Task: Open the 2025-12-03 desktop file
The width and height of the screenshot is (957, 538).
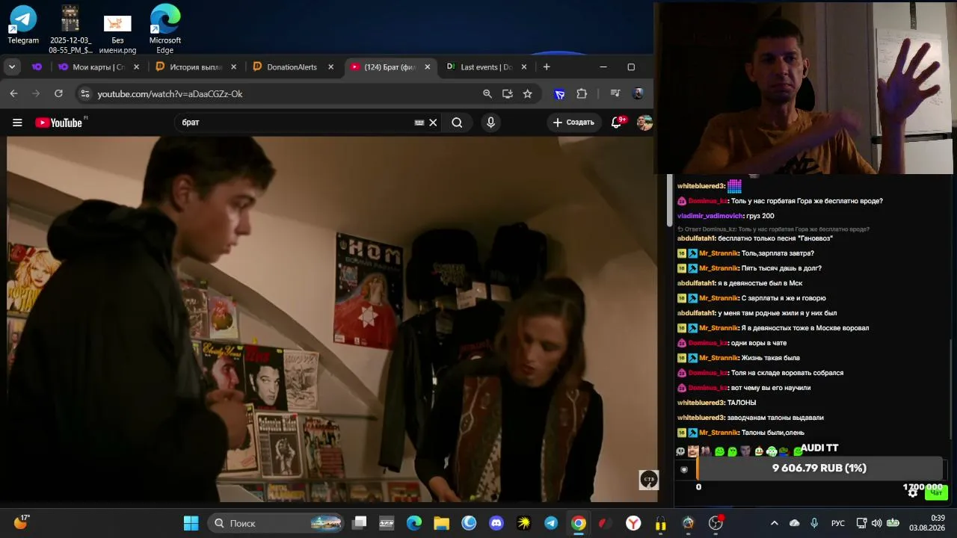Action: click(70, 28)
